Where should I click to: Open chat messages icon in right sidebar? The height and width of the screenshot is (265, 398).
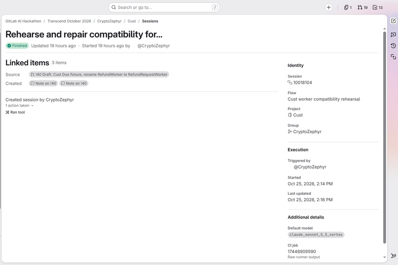(393, 35)
